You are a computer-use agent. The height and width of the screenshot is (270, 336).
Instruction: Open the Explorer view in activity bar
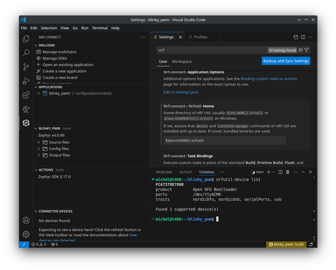[26, 39]
